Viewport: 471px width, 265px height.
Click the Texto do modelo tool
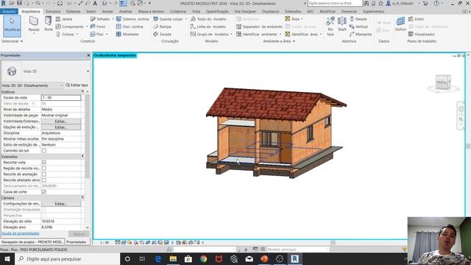pyautogui.click(x=208, y=19)
